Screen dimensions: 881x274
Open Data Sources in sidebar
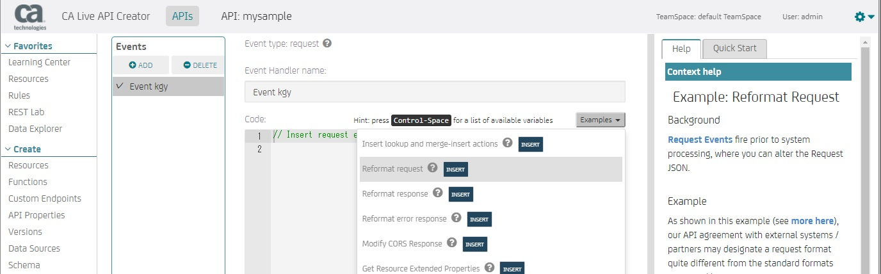tap(34, 248)
